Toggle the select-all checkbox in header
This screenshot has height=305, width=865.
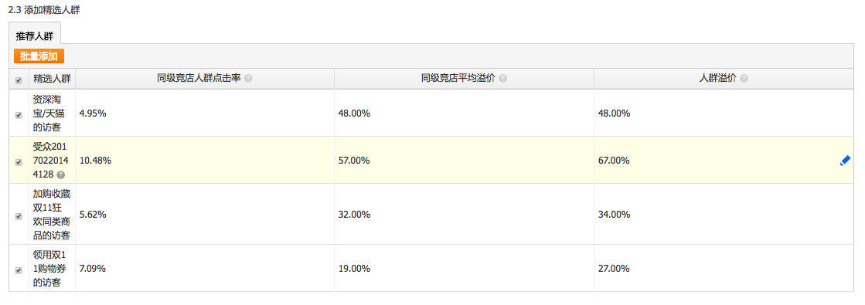[x=19, y=80]
